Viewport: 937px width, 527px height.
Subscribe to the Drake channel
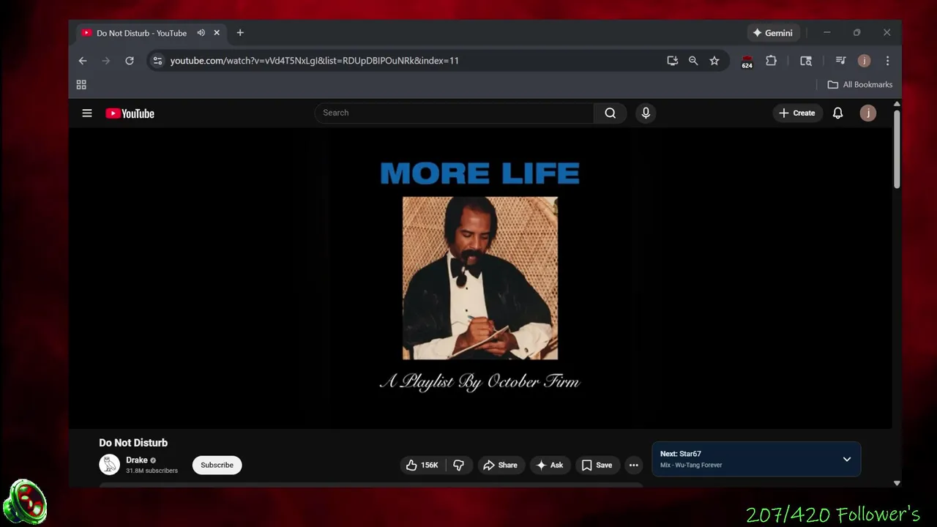tap(217, 465)
